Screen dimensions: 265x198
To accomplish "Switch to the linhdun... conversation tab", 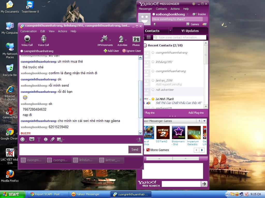I will [85, 160].
